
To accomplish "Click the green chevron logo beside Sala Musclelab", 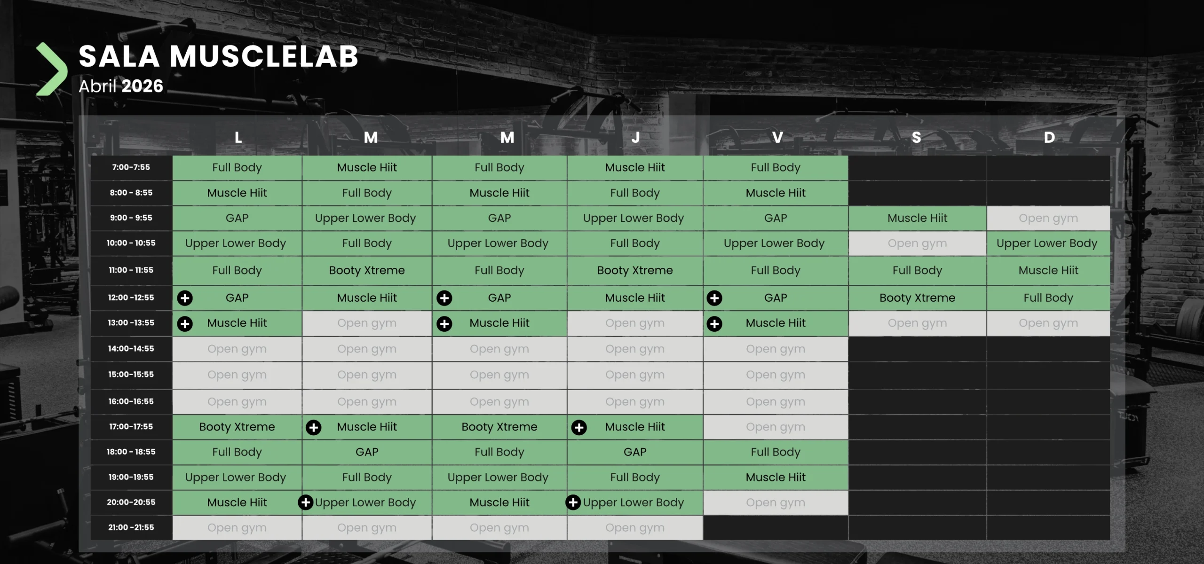I will click(x=52, y=69).
